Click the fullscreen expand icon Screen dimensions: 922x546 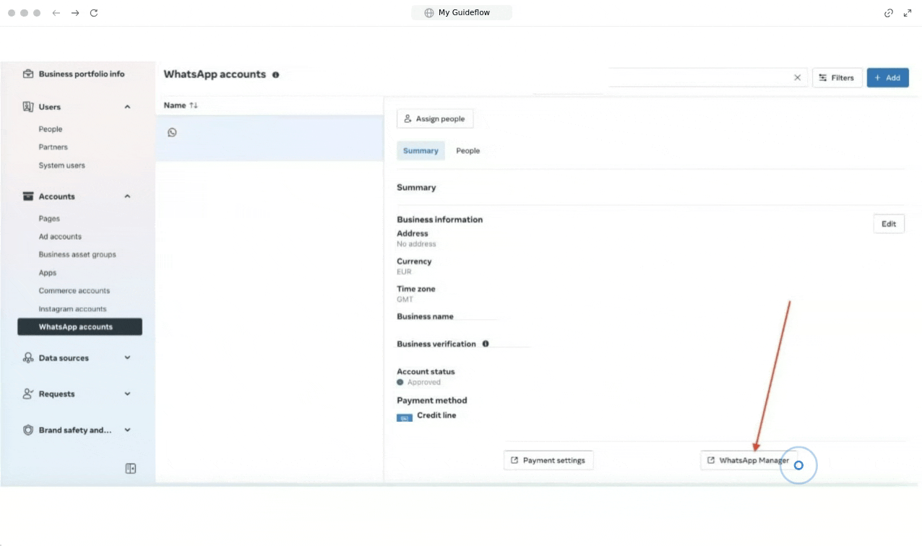(908, 13)
